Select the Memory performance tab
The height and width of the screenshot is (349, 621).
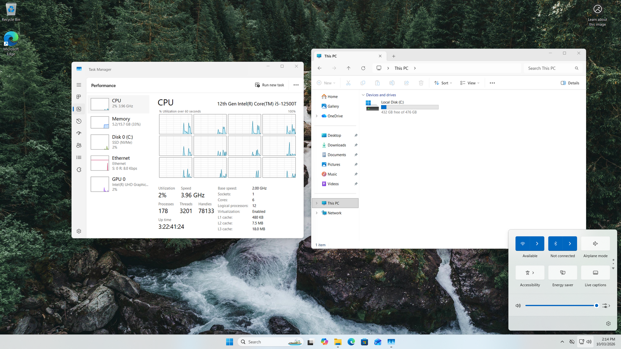point(119,122)
